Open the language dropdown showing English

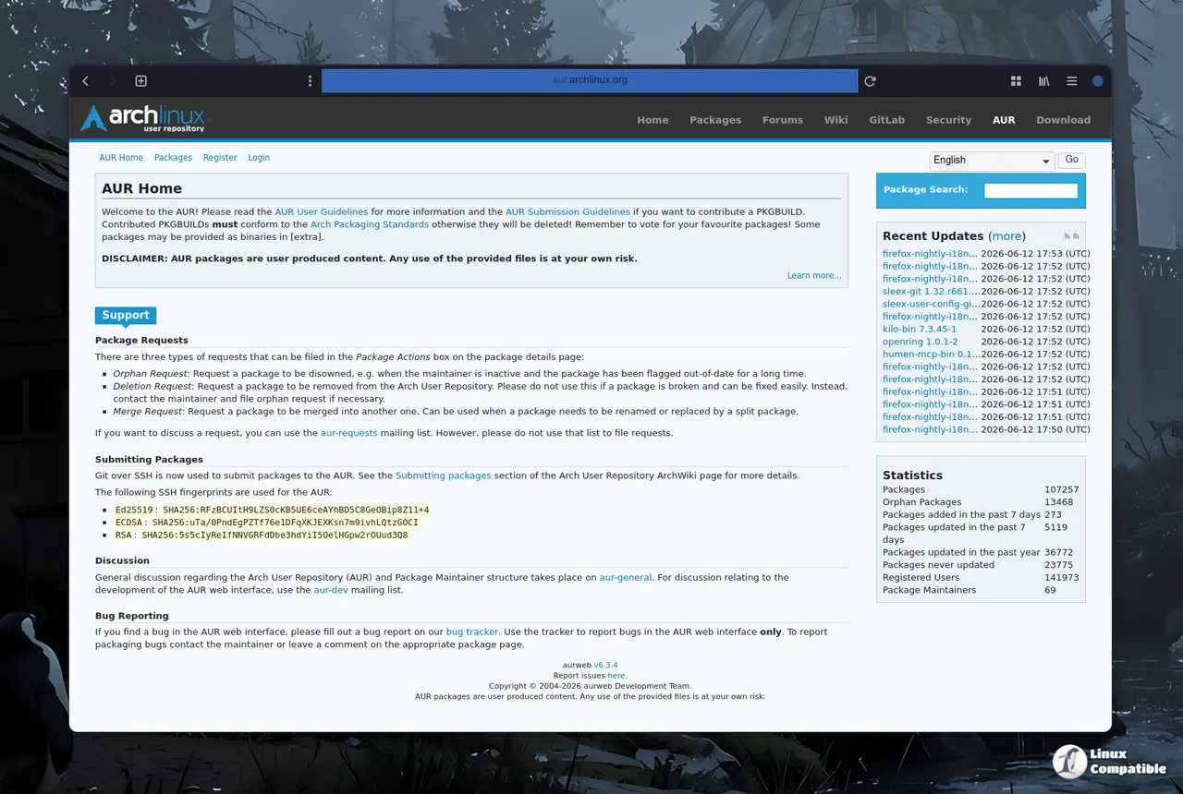pyautogui.click(x=992, y=161)
